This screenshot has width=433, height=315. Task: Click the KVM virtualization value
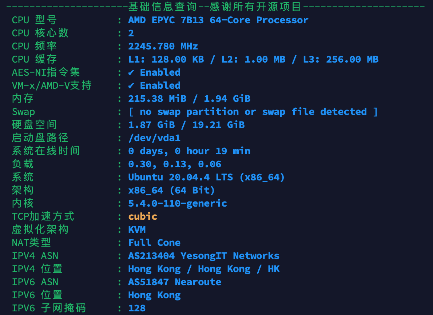(137, 230)
